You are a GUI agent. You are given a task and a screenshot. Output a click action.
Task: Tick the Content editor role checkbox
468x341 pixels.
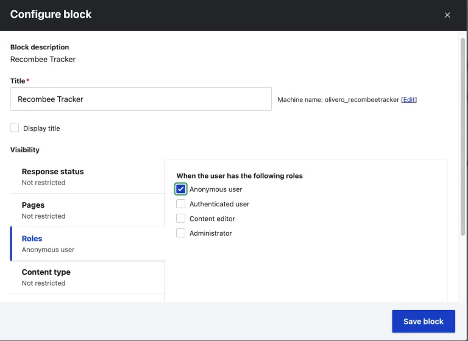pos(180,219)
